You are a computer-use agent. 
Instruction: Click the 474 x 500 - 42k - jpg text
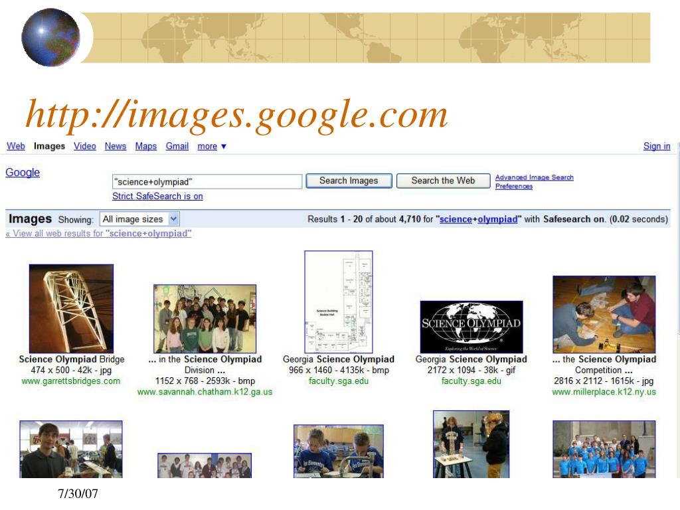[x=71, y=371]
